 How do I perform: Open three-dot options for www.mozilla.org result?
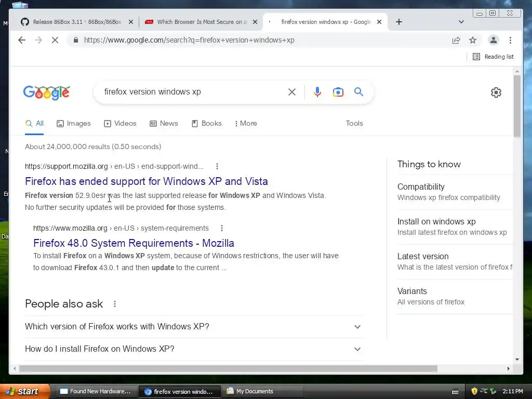coord(222,228)
